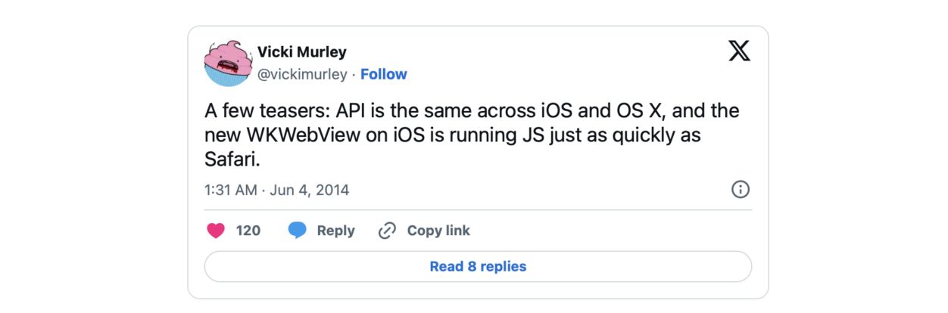948x313 pixels.
Task: Like the tweet with the heart icon
Action: tap(216, 231)
